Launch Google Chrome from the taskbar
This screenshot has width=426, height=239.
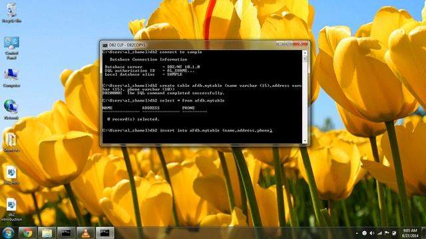point(27,233)
